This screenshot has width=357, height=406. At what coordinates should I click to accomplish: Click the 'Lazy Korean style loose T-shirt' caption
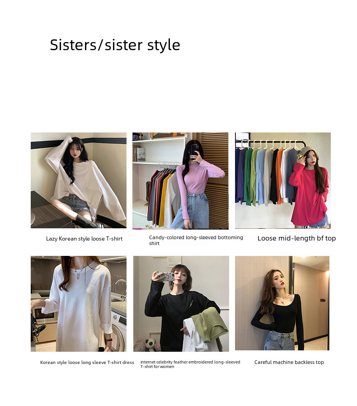click(x=84, y=239)
